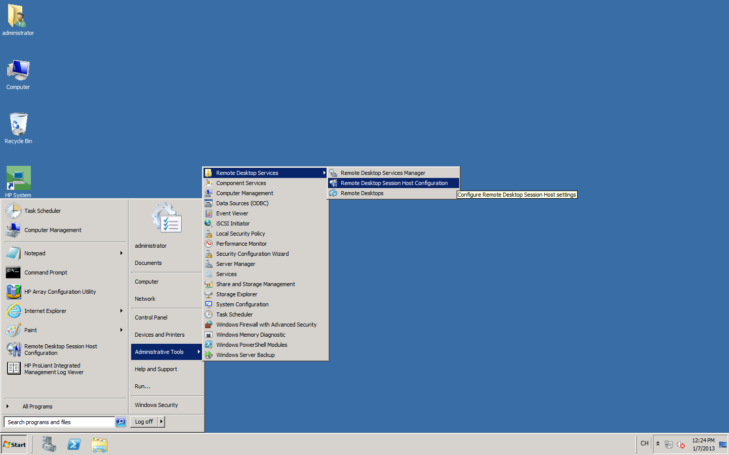729x455 pixels.
Task: Click the Event Viewer icon in submenu
Action: coord(208,213)
